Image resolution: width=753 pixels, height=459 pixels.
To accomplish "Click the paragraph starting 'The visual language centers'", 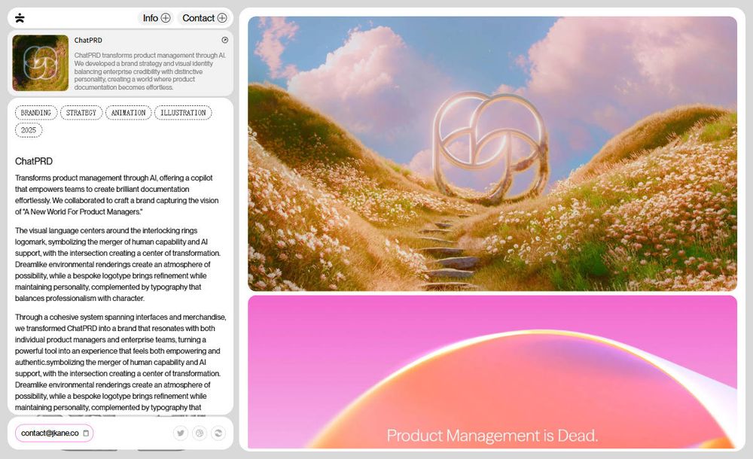I will point(117,265).
